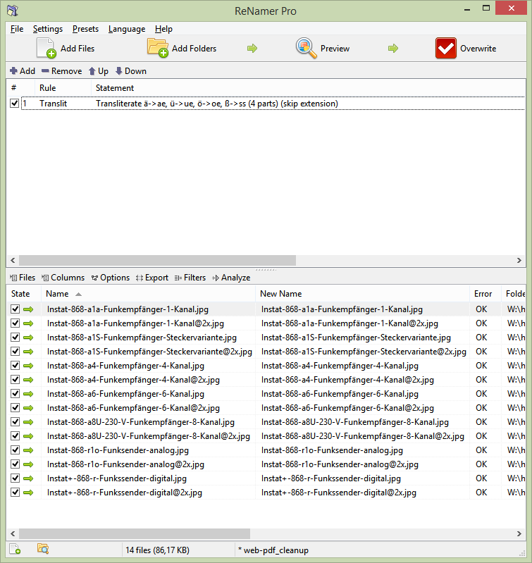Click the folder search icon in the status bar
The width and height of the screenshot is (532, 563).
pos(43,549)
